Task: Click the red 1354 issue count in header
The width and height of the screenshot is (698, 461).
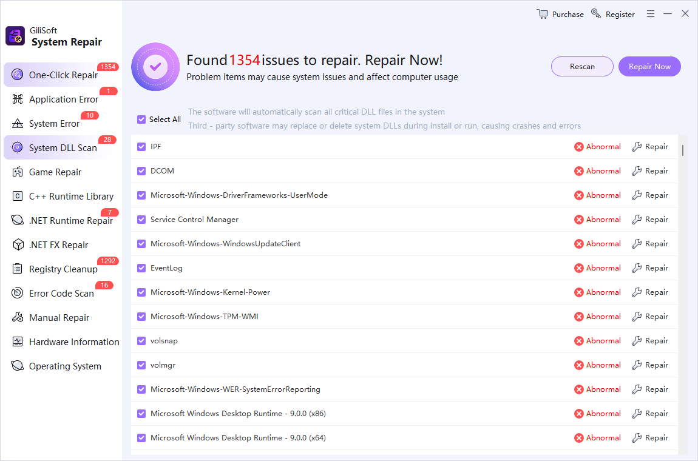Action: (x=245, y=59)
